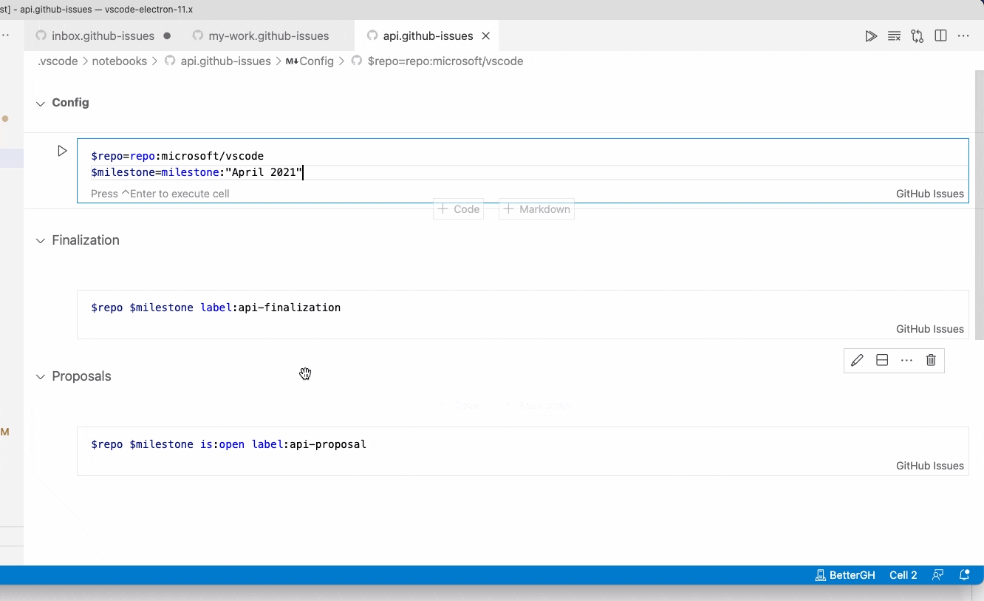Collapse the Proposals section

41,377
